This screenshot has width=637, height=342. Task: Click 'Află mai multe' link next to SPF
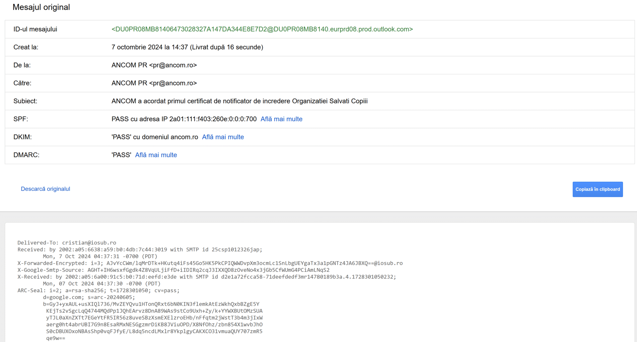[281, 119]
